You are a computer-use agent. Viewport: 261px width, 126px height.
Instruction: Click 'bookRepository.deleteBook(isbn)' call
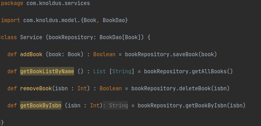(x=181, y=88)
